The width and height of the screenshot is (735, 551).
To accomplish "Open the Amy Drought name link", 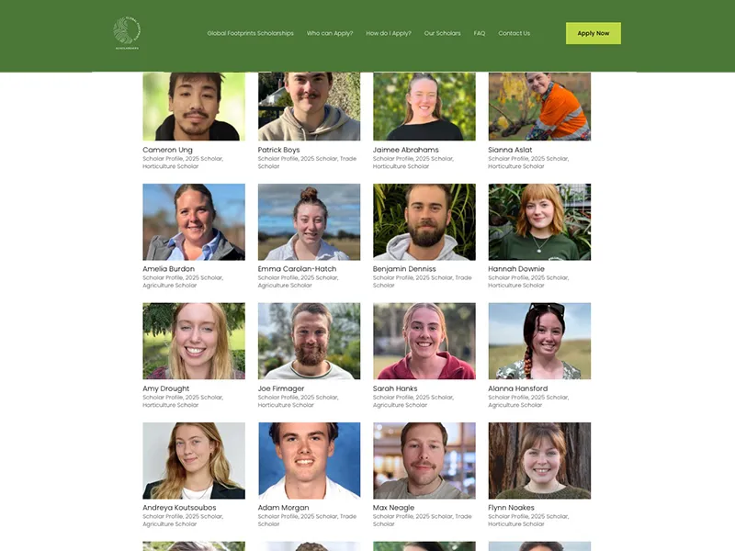I will point(166,388).
